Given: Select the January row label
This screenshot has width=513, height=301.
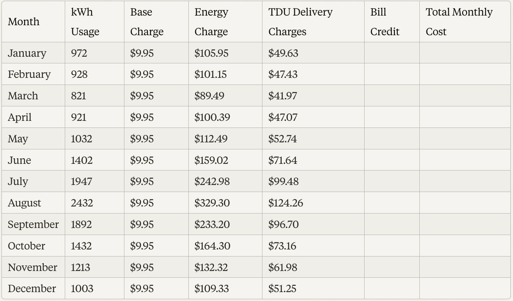Looking at the screenshot, I should click(27, 53).
